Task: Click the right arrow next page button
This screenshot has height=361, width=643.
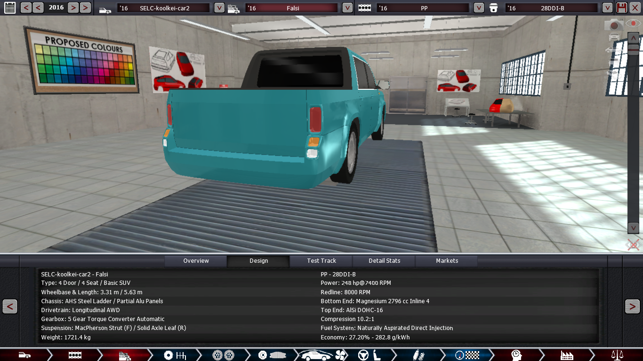Action: tap(632, 306)
